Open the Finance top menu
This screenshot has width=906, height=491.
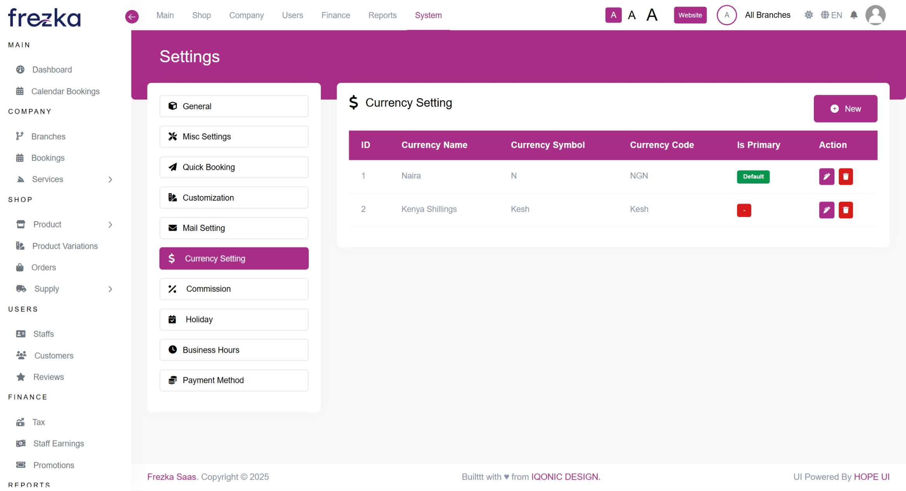tap(336, 15)
